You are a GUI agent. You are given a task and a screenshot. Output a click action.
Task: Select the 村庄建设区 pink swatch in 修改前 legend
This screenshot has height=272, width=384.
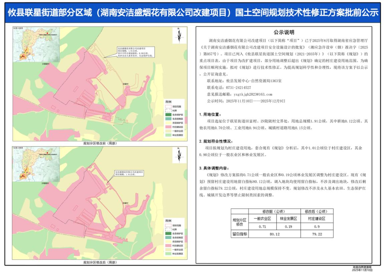pyautogui.click(x=168, y=127)
